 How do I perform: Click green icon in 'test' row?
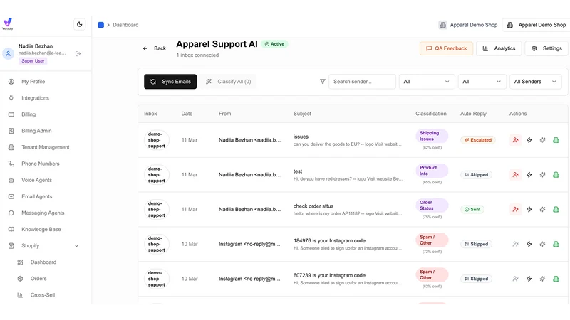[556, 174]
